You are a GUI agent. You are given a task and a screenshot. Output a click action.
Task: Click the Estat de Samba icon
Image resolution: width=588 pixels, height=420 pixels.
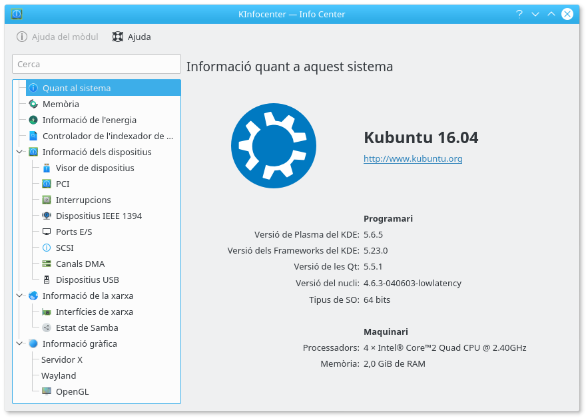tap(47, 327)
